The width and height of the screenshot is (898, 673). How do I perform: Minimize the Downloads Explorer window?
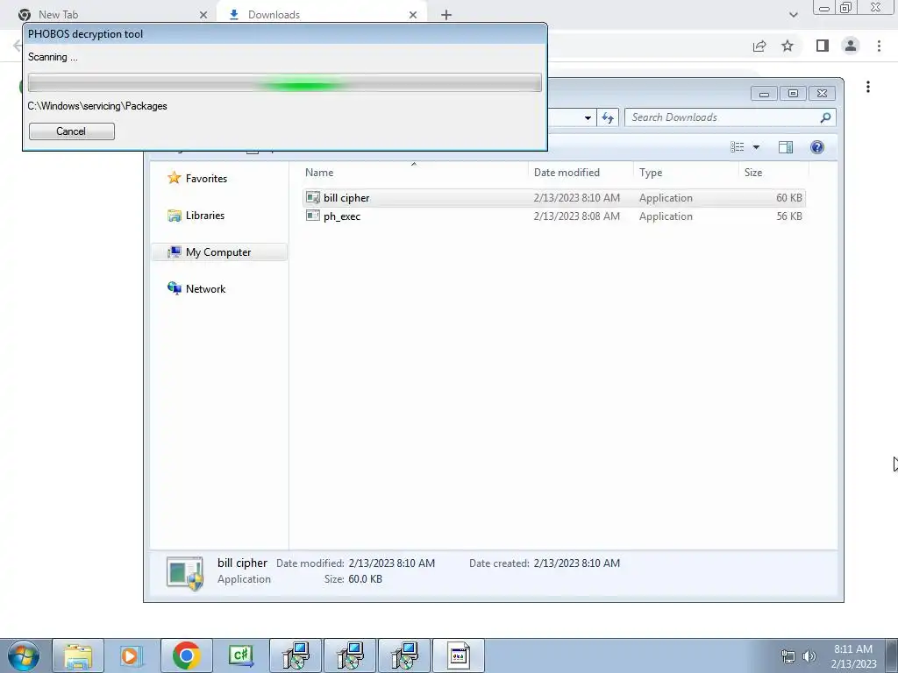(x=764, y=93)
